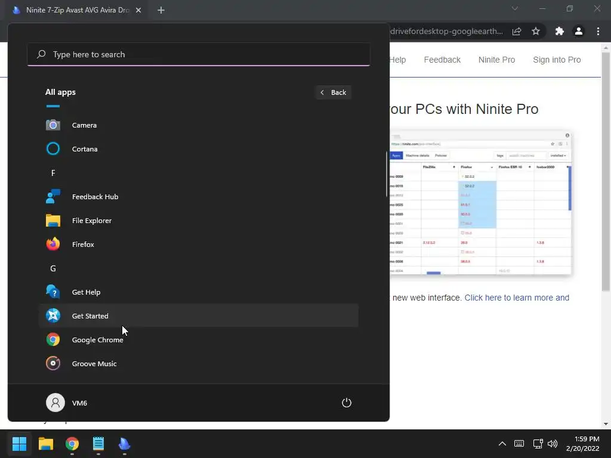Viewport: 611px width, 458px height.
Task: Go Back from All apps list
Action: coord(334,92)
